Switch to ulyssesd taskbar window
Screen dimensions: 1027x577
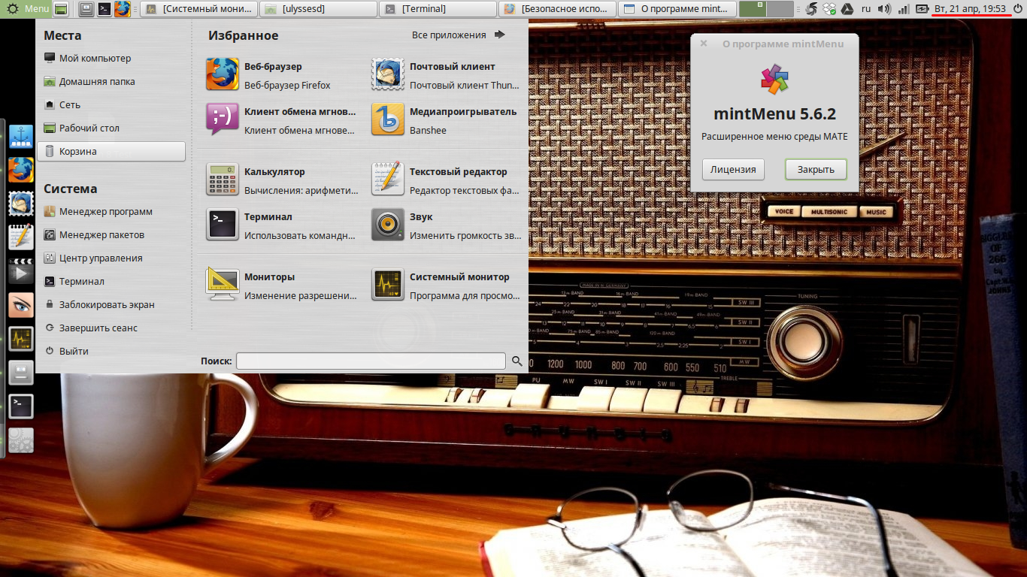tap(318, 9)
